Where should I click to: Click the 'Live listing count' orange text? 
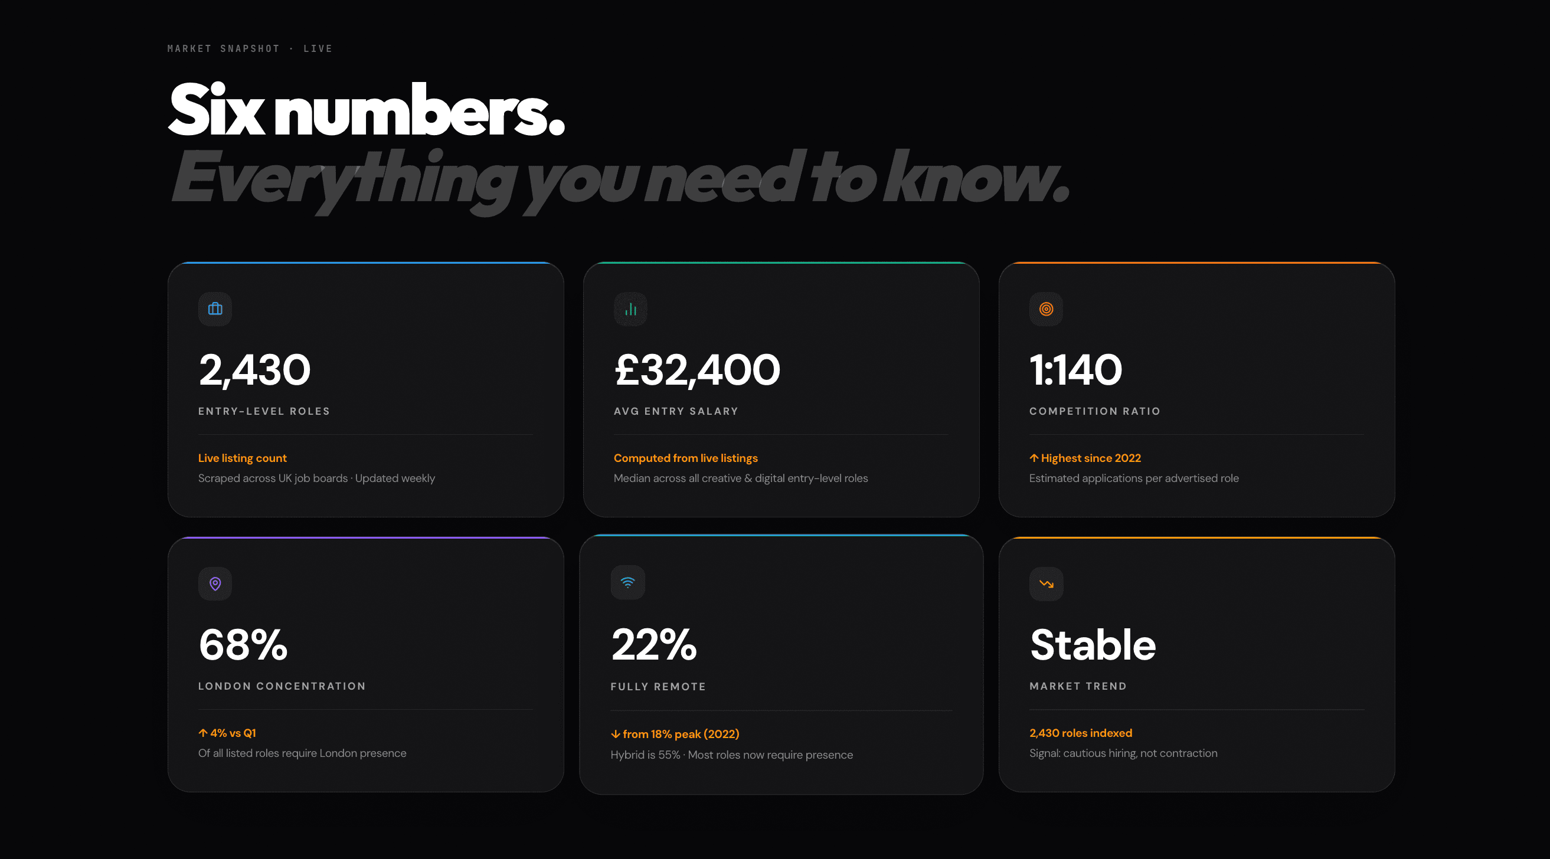coord(243,458)
